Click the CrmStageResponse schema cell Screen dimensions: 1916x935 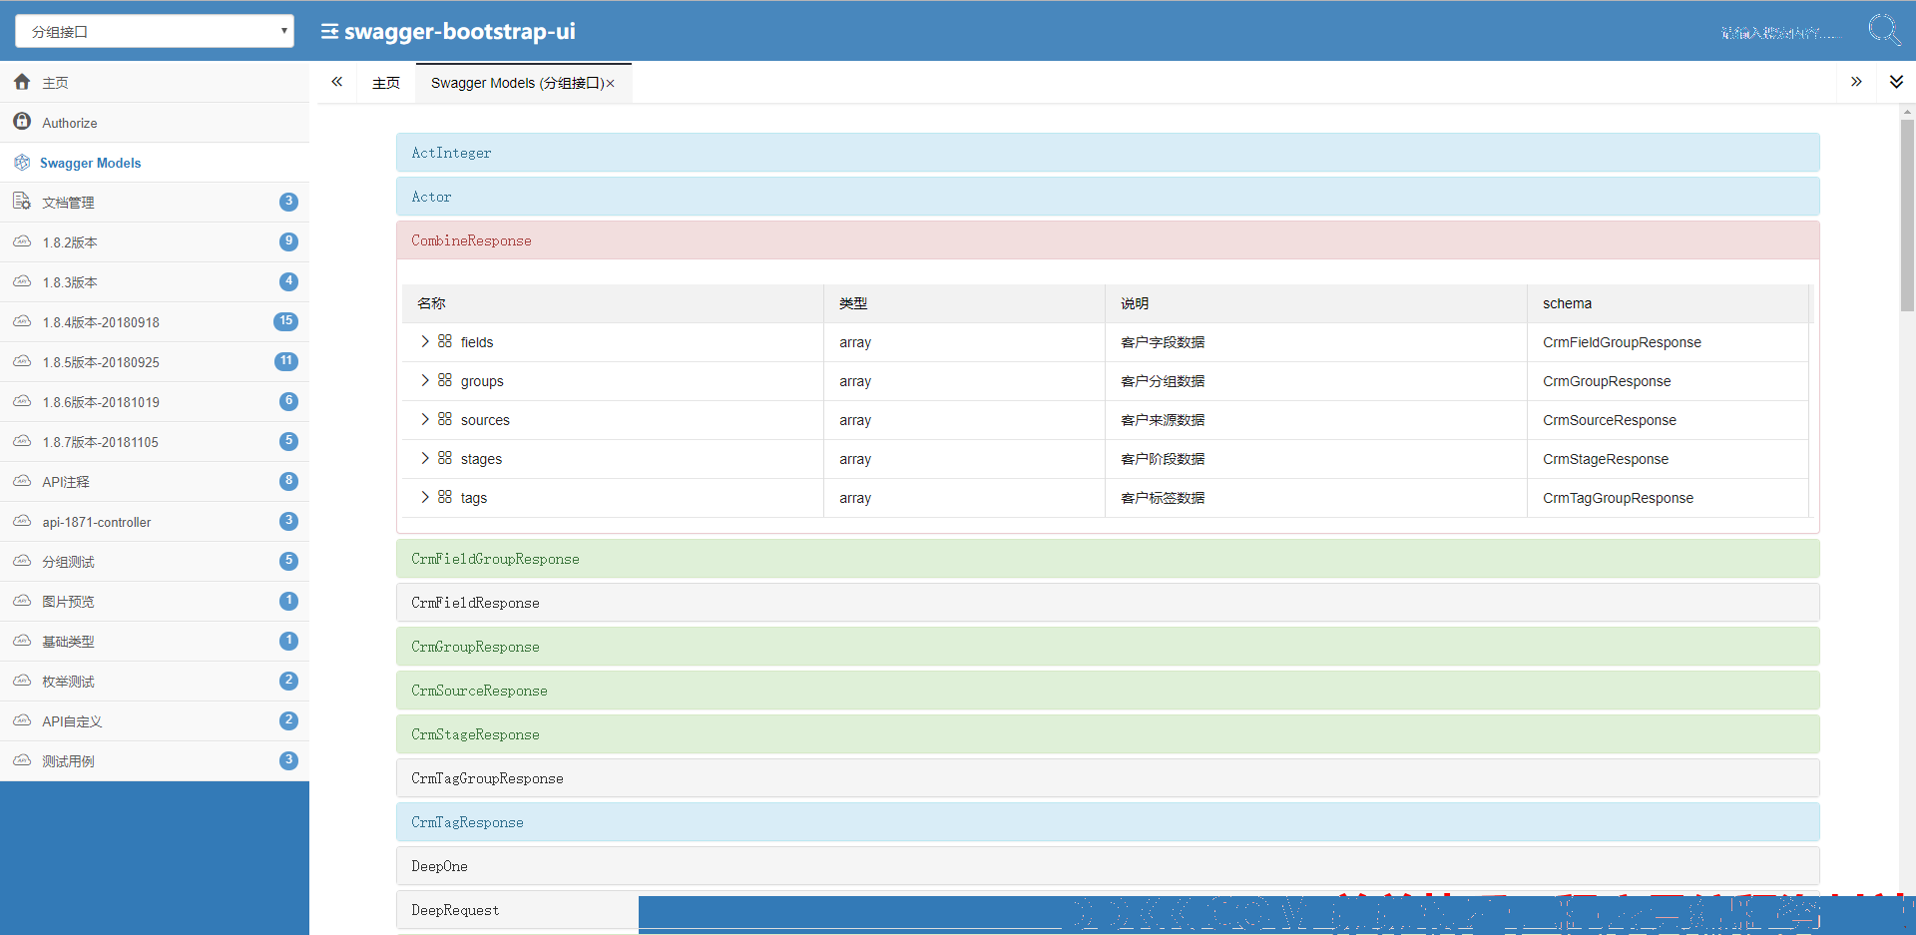(1668, 459)
